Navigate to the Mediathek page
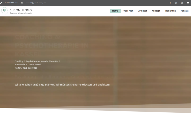This screenshot has height=119, width=191. coord(170,11)
